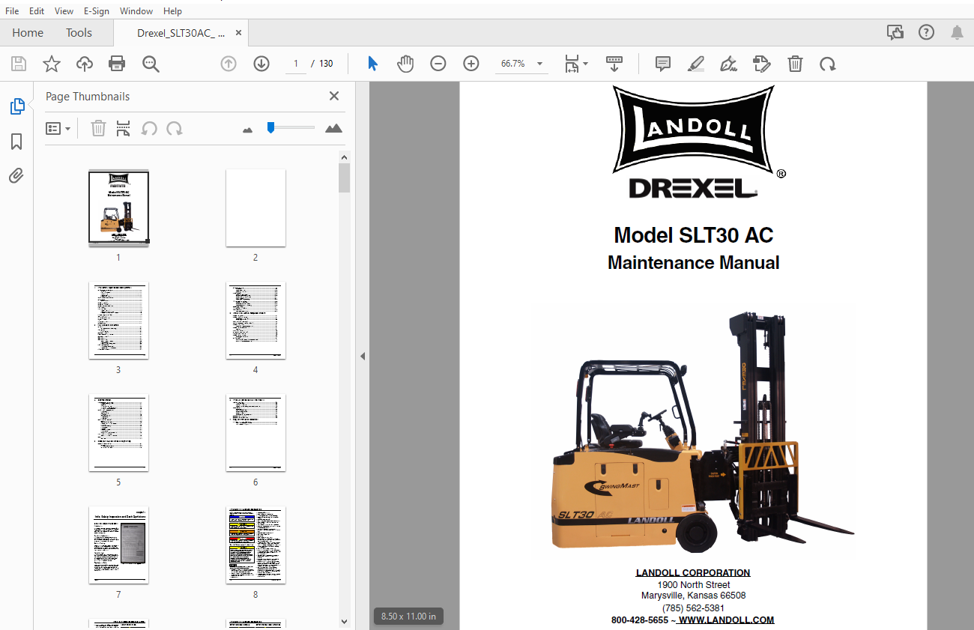Screen dimensions: 974x630
Task: Activate the hand pan tool
Action: 405,64
